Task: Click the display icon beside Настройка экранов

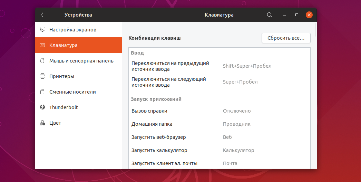Action: tap(42, 30)
